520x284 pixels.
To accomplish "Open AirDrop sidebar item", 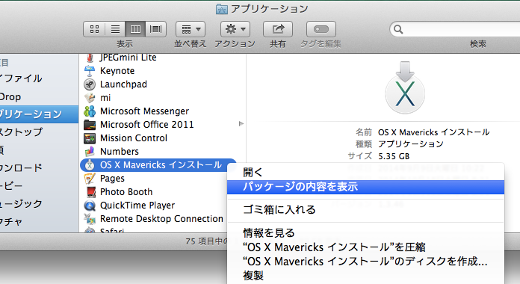I will tap(39, 97).
